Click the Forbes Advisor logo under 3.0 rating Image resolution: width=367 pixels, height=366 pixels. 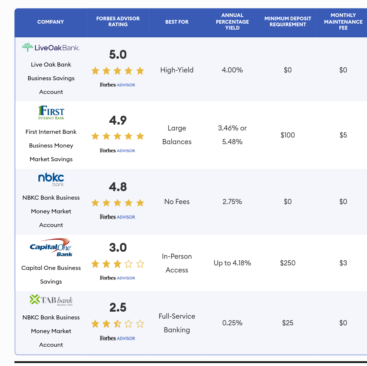(117, 278)
